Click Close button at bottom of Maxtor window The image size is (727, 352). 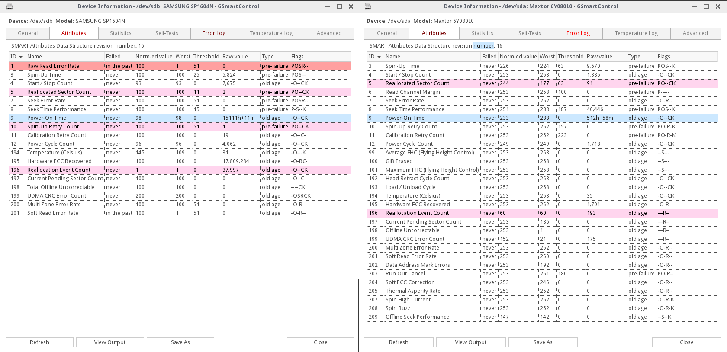[686, 342]
